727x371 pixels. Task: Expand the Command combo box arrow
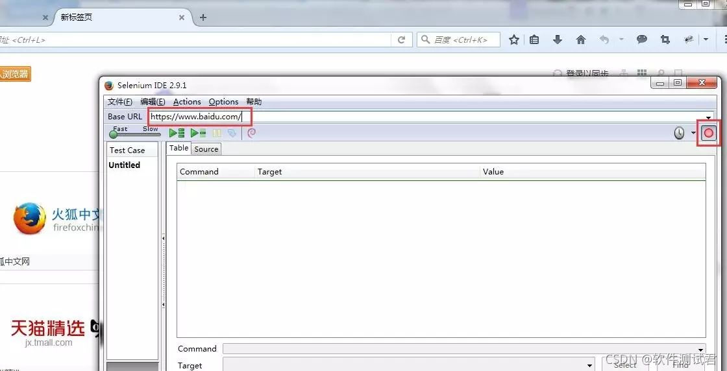tap(701, 350)
